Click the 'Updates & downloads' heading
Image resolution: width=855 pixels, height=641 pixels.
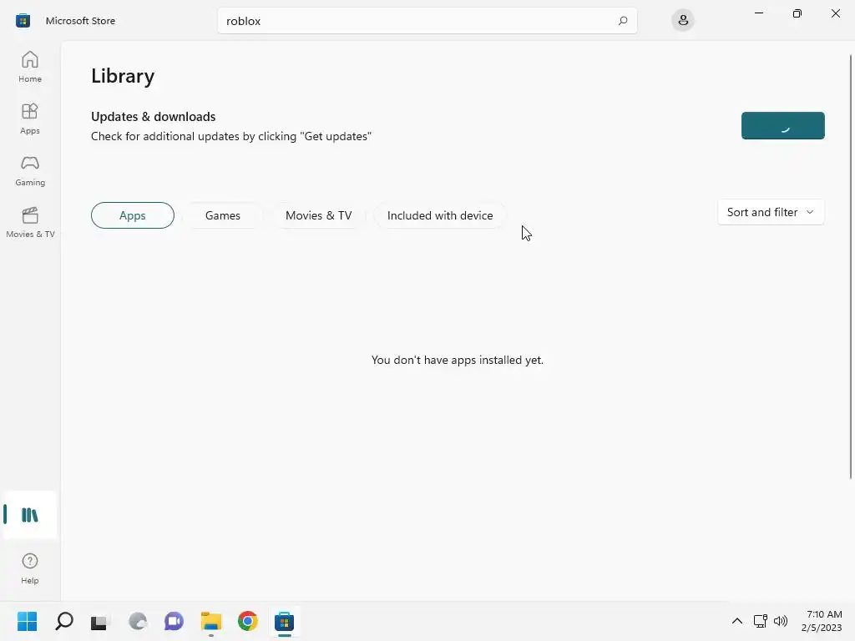[x=154, y=117]
